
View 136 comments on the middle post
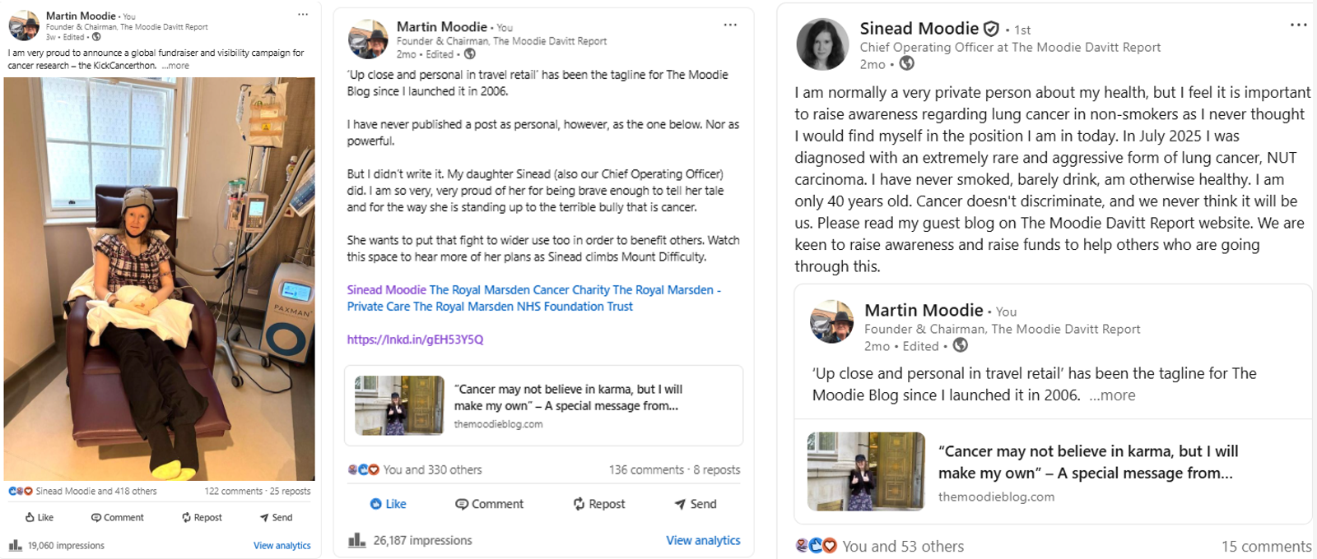tap(646, 470)
